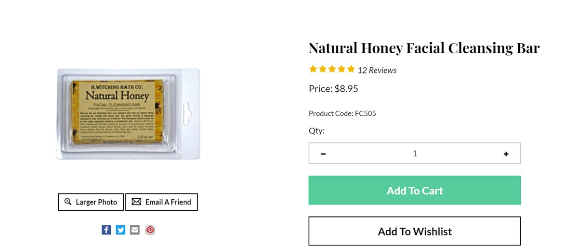Click the Natural Honey Facial Cleansing Bar title
The height and width of the screenshot is (251, 578).
424,48
